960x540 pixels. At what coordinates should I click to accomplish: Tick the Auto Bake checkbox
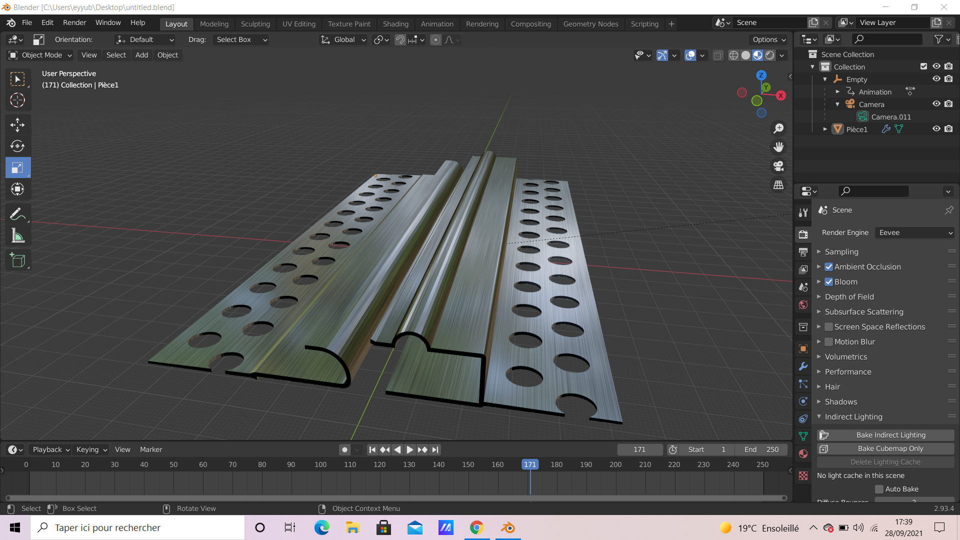pyautogui.click(x=879, y=489)
